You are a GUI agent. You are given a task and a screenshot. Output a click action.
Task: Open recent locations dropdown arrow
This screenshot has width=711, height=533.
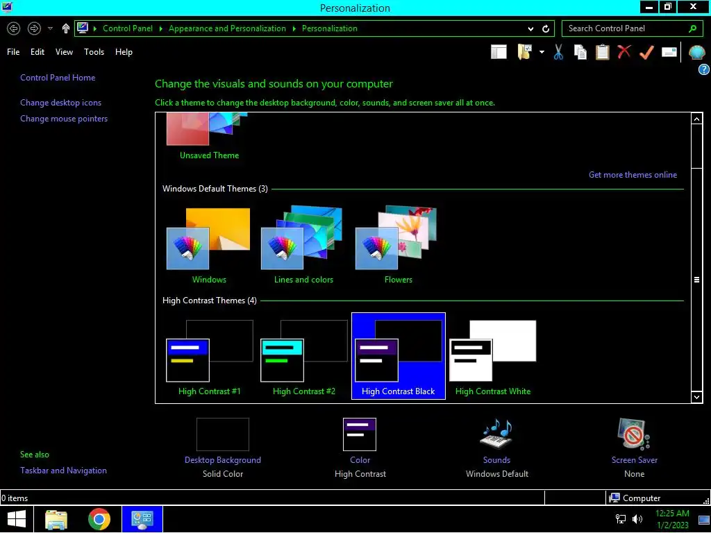(x=50, y=28)
